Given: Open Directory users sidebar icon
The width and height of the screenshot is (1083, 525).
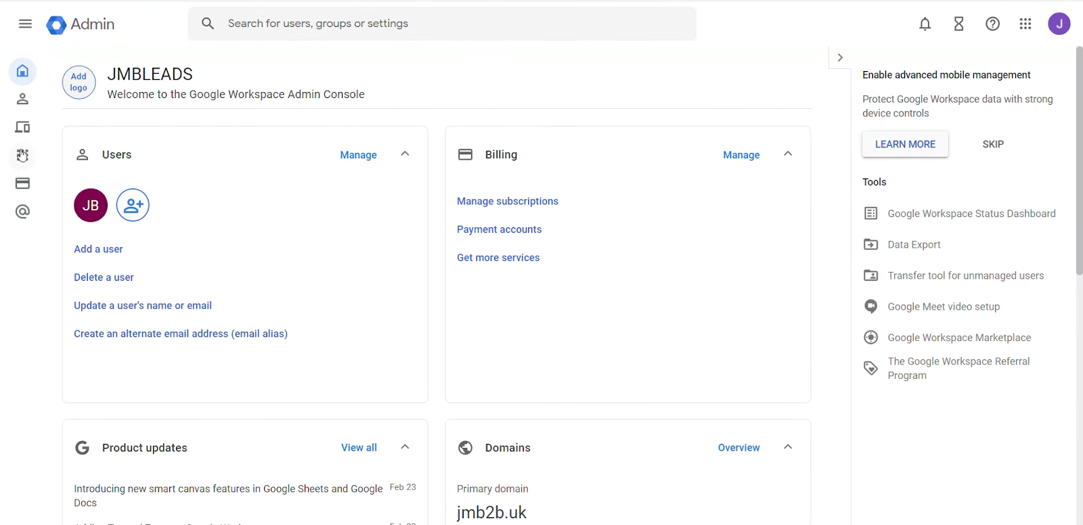Looking at the screenshot, I should point(22,99).
